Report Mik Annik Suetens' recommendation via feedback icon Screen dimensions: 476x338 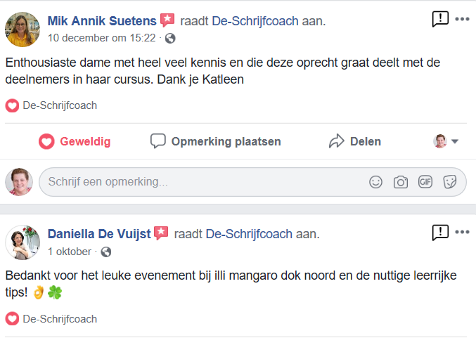440,19
